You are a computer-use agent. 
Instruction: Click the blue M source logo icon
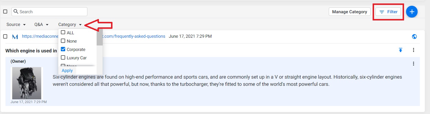[x=15, y=37]
